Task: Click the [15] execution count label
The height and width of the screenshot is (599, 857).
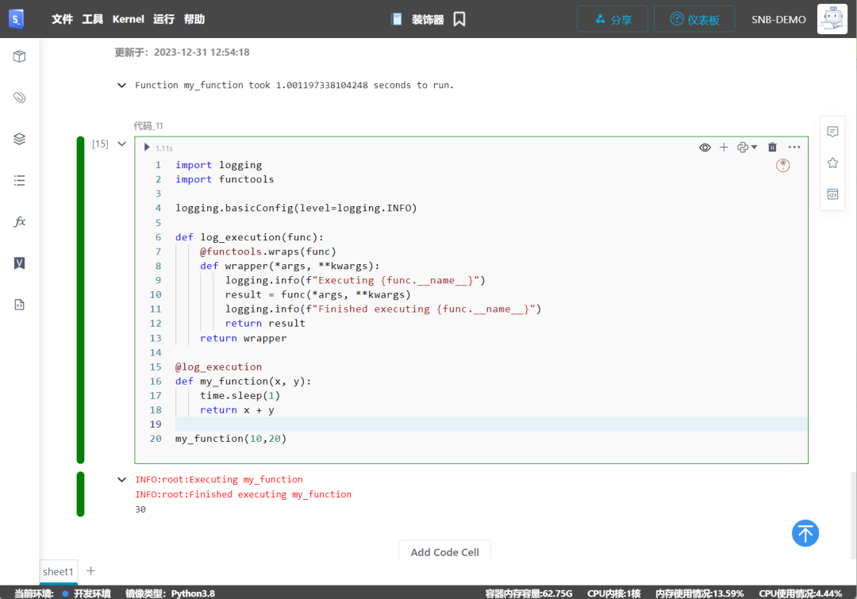Action: [x=100, y=144]
